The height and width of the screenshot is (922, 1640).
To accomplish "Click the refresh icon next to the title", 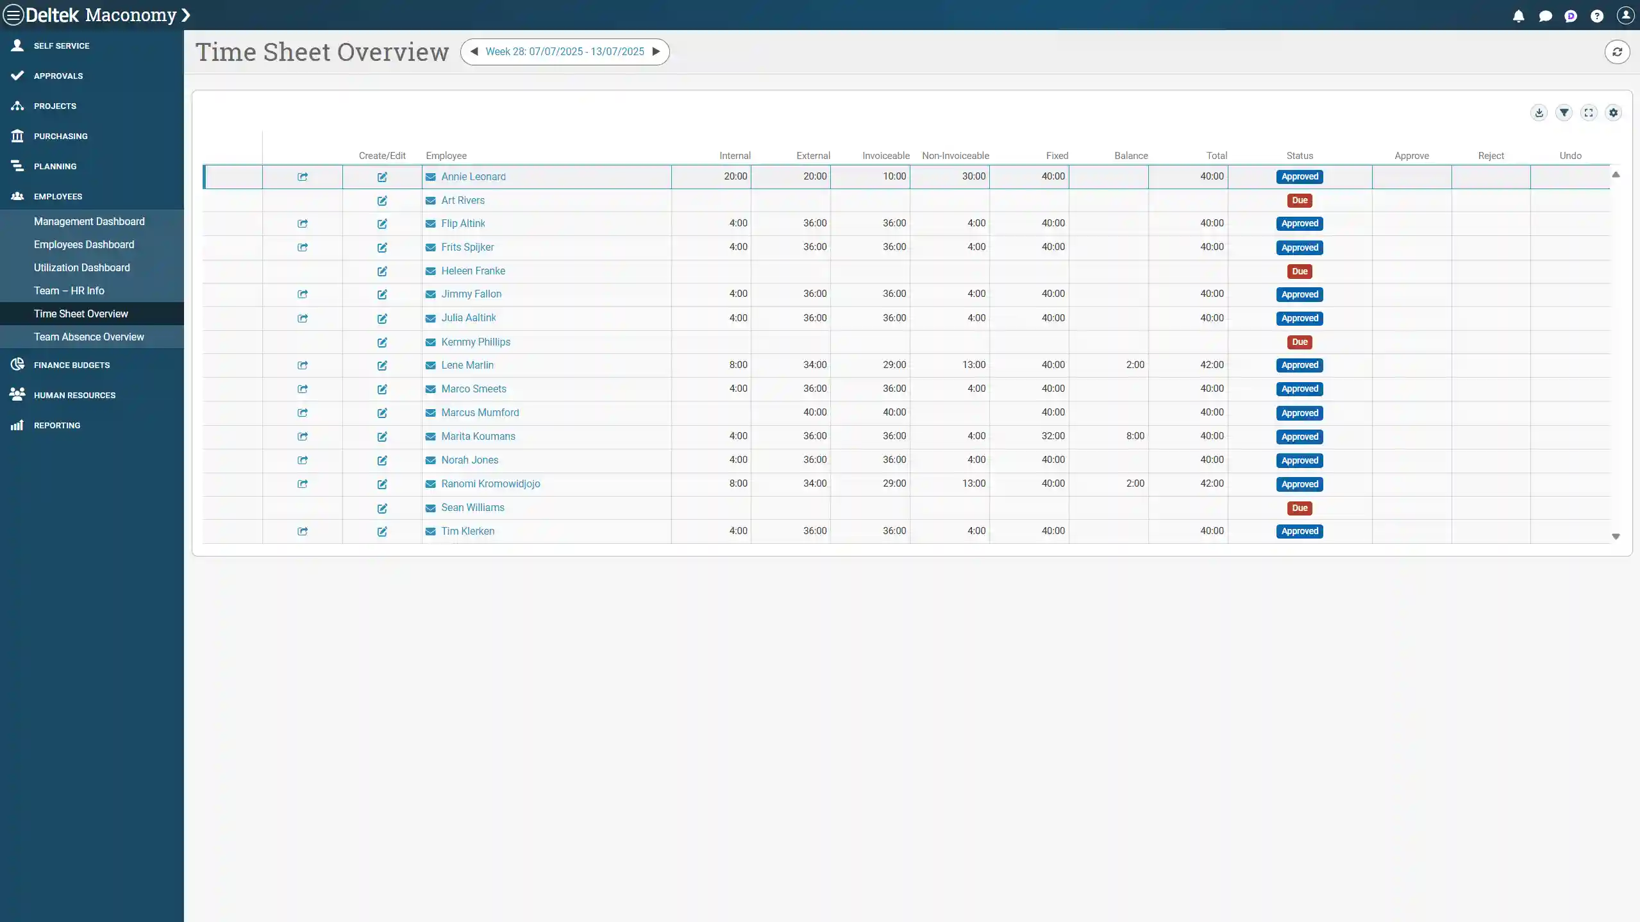I will tap(1617, 52).
